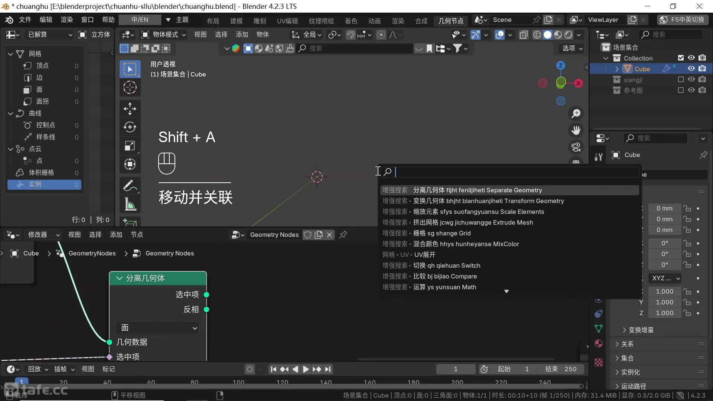
Task: Choose 挤出网格 Extrude Mesh search result
Action: point(473,222)
